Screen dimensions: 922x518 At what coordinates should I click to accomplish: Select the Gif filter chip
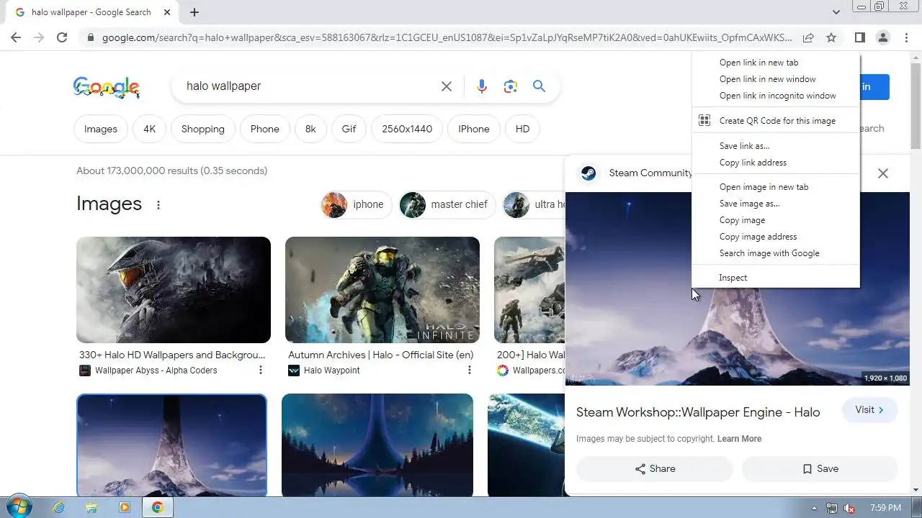coord(349,129)
